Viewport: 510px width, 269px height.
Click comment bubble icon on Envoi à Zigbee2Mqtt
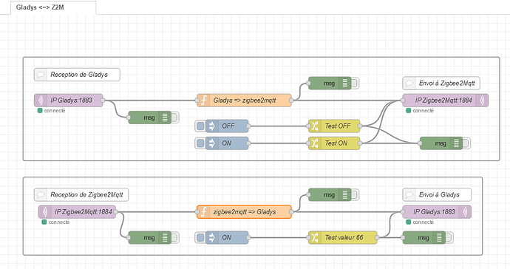409,84
